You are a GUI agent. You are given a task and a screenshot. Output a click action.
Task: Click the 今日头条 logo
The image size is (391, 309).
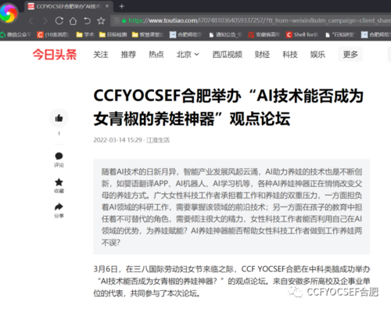click(55, 55)
